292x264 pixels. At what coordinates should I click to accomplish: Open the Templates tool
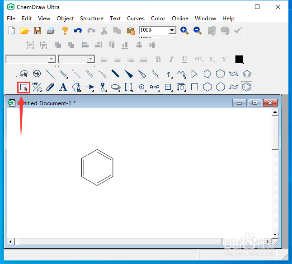(x=181, y=87)
